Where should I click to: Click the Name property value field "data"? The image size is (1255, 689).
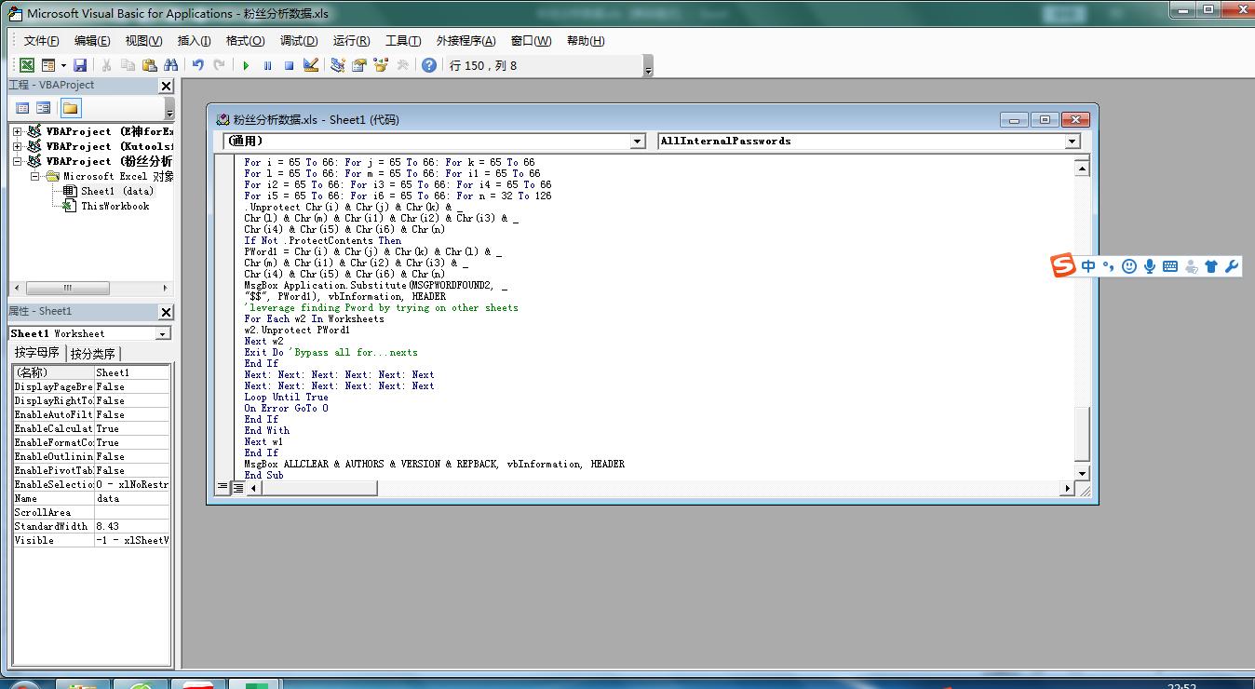pyautogui.click(x=131, y=498)
